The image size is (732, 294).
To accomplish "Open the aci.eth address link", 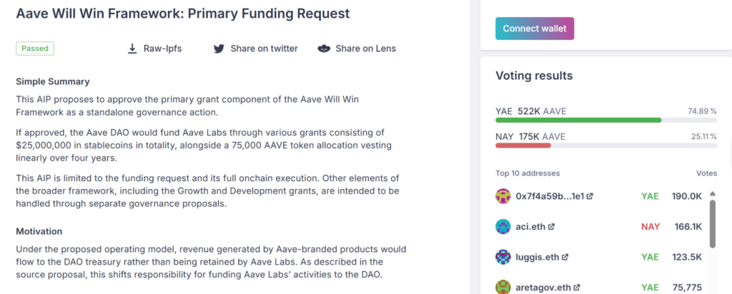I will [x=530, y=226].
